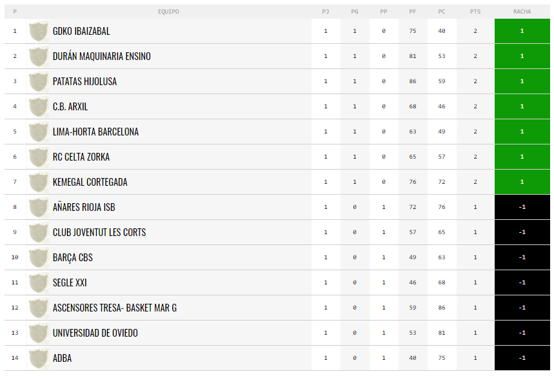
Task: Select the PATATAS HIJOLUSA shield logo
Action: pos(38,81)
